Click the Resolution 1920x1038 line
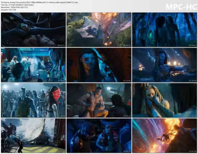The width and height of the screenshot is (198, 154). (14, 7)
